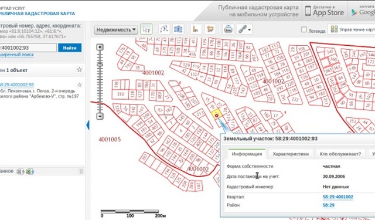Switch to the Характеристики tab
This screenshot has width=375, height=220.
point(291,154)
